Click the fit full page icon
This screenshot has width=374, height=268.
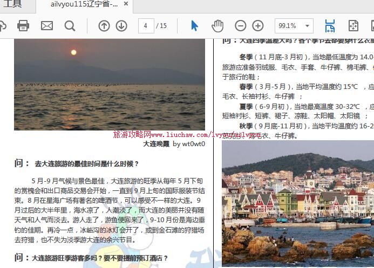click(353, 25)
